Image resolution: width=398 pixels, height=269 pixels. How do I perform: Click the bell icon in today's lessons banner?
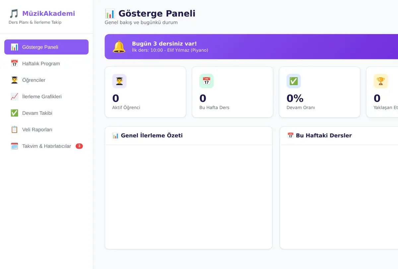[119, 47]
